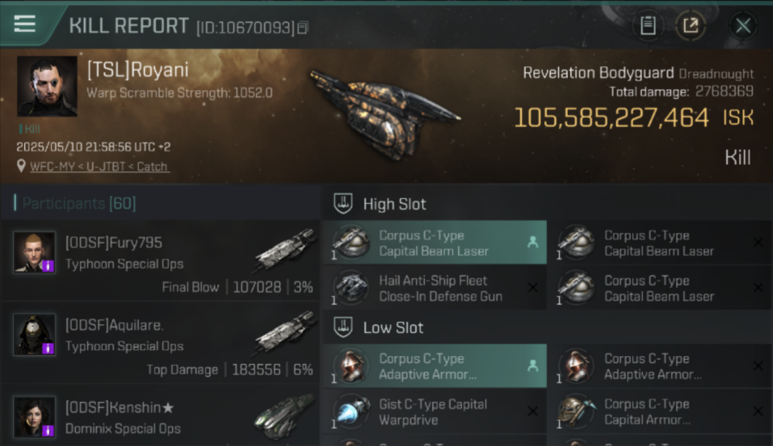
Task: Close the kill report window
Action: pyautogui.click(x=743, y=26)
